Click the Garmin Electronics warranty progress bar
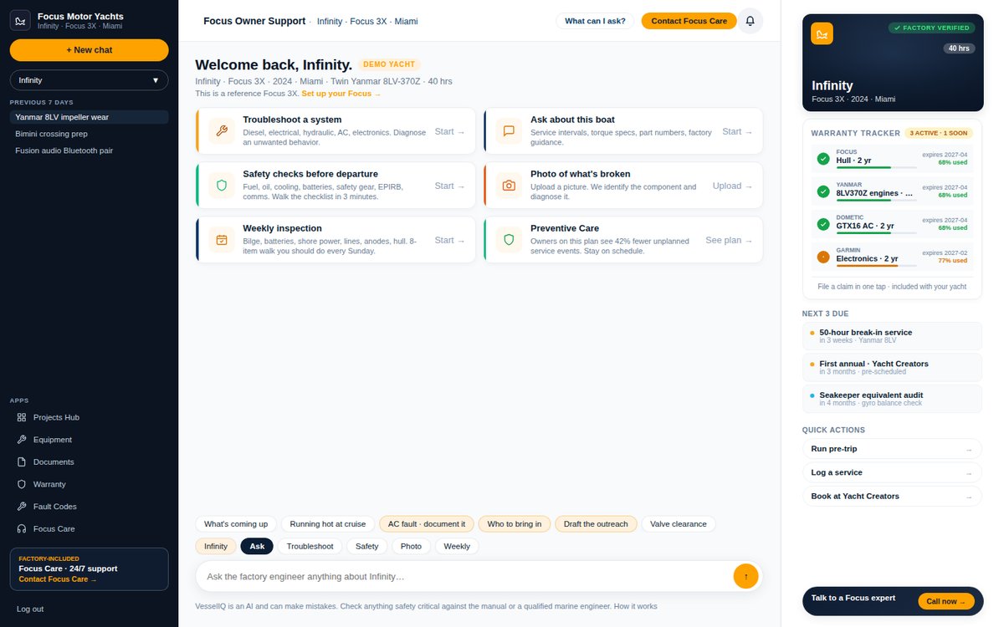Screen dimensions: 1004x627 877,266
